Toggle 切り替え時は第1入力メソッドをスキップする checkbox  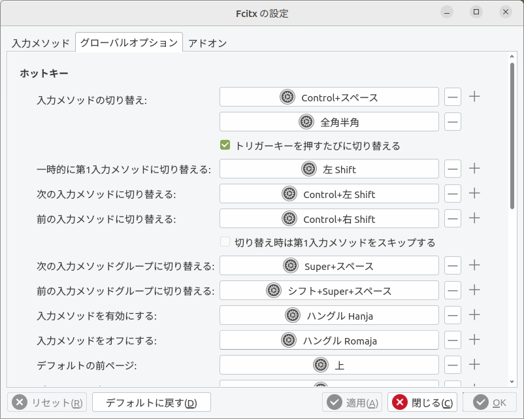(225, 243)
